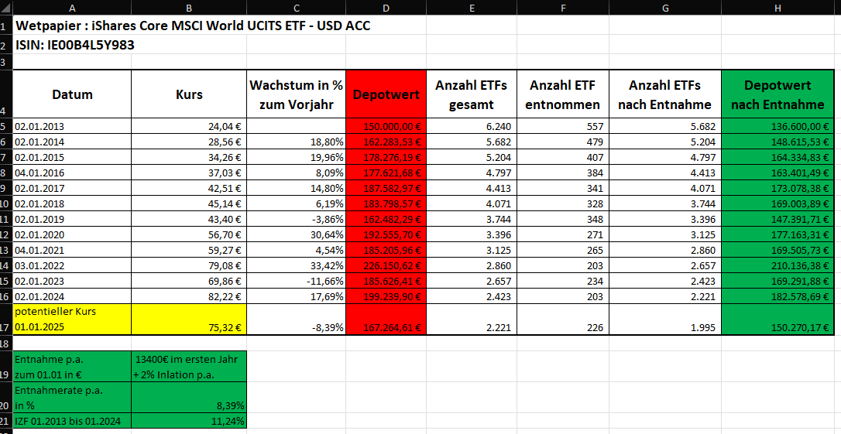Image resolution: width=841 pixels, height=434 pixels.
Task: Select 'Entnahme p.a. zum 01.01 in €' cell
Action: [72, 367]
